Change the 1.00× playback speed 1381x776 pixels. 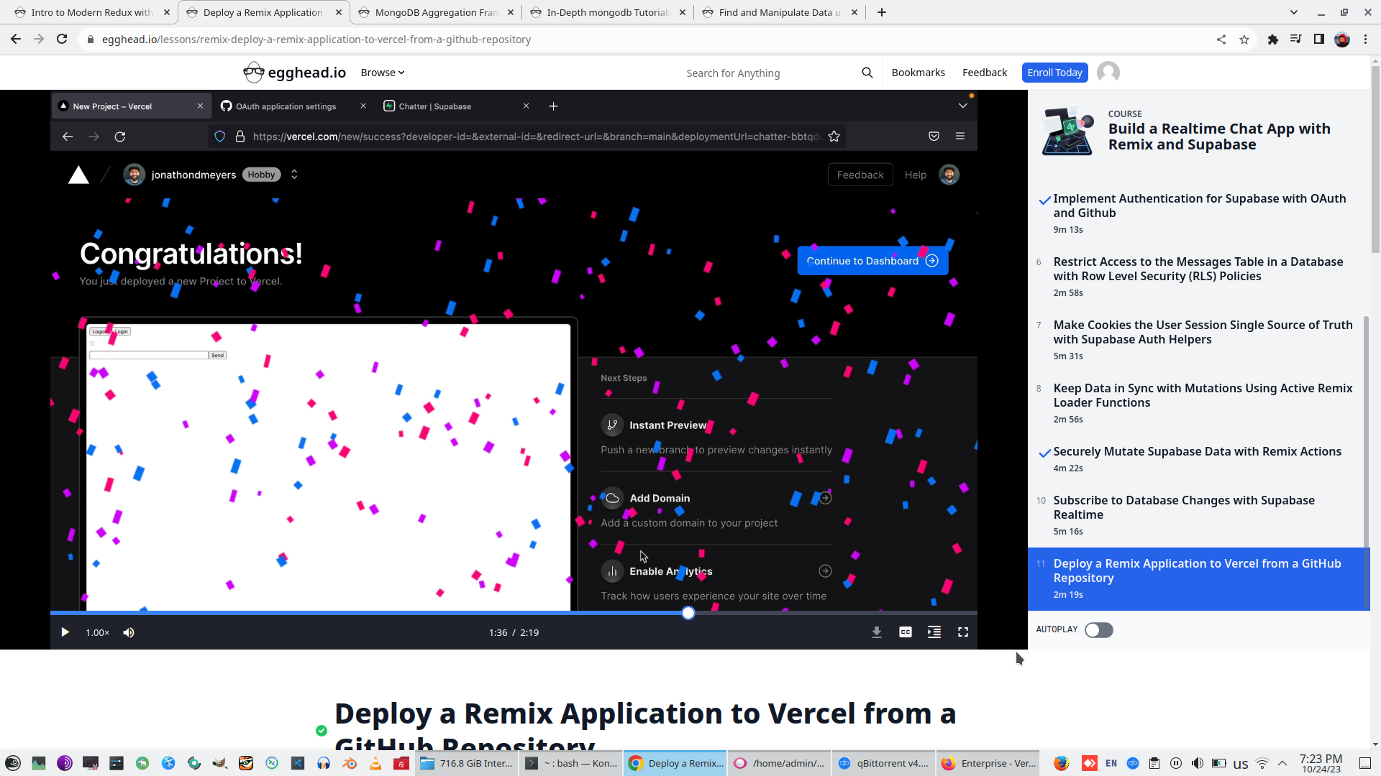click(x=97, y=632)
